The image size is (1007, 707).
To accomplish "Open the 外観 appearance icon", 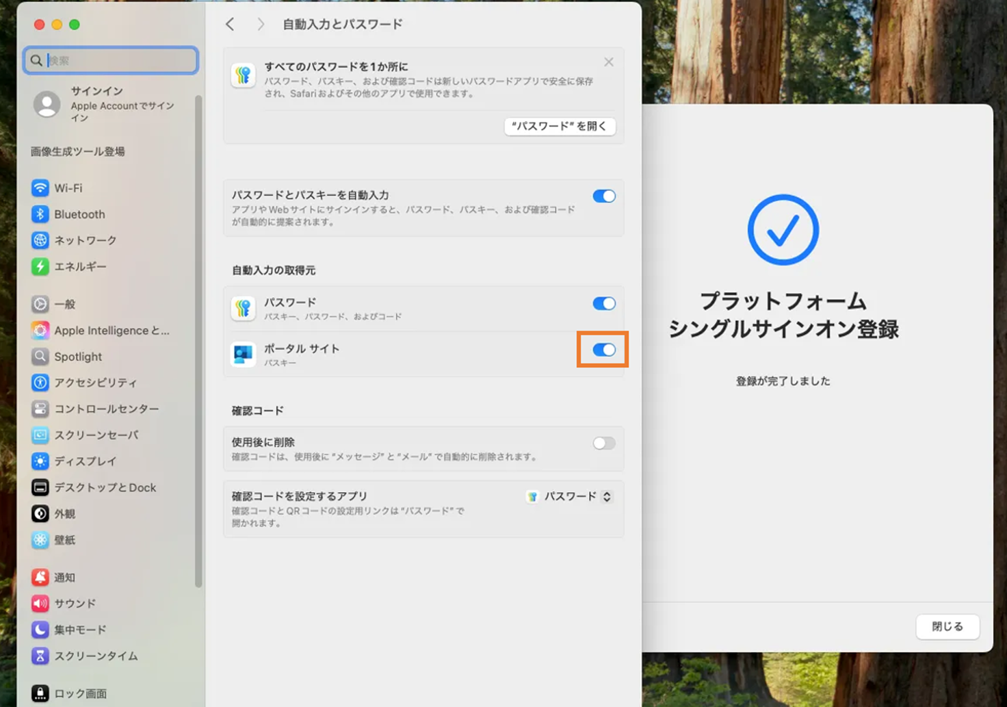I will click(40, 513).
